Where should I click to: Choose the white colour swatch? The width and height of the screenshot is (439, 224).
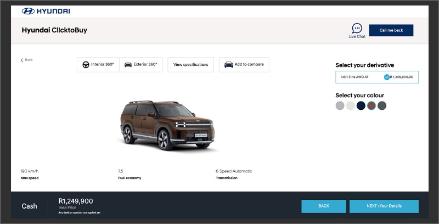pyautogui.click(x=350, y=105)
